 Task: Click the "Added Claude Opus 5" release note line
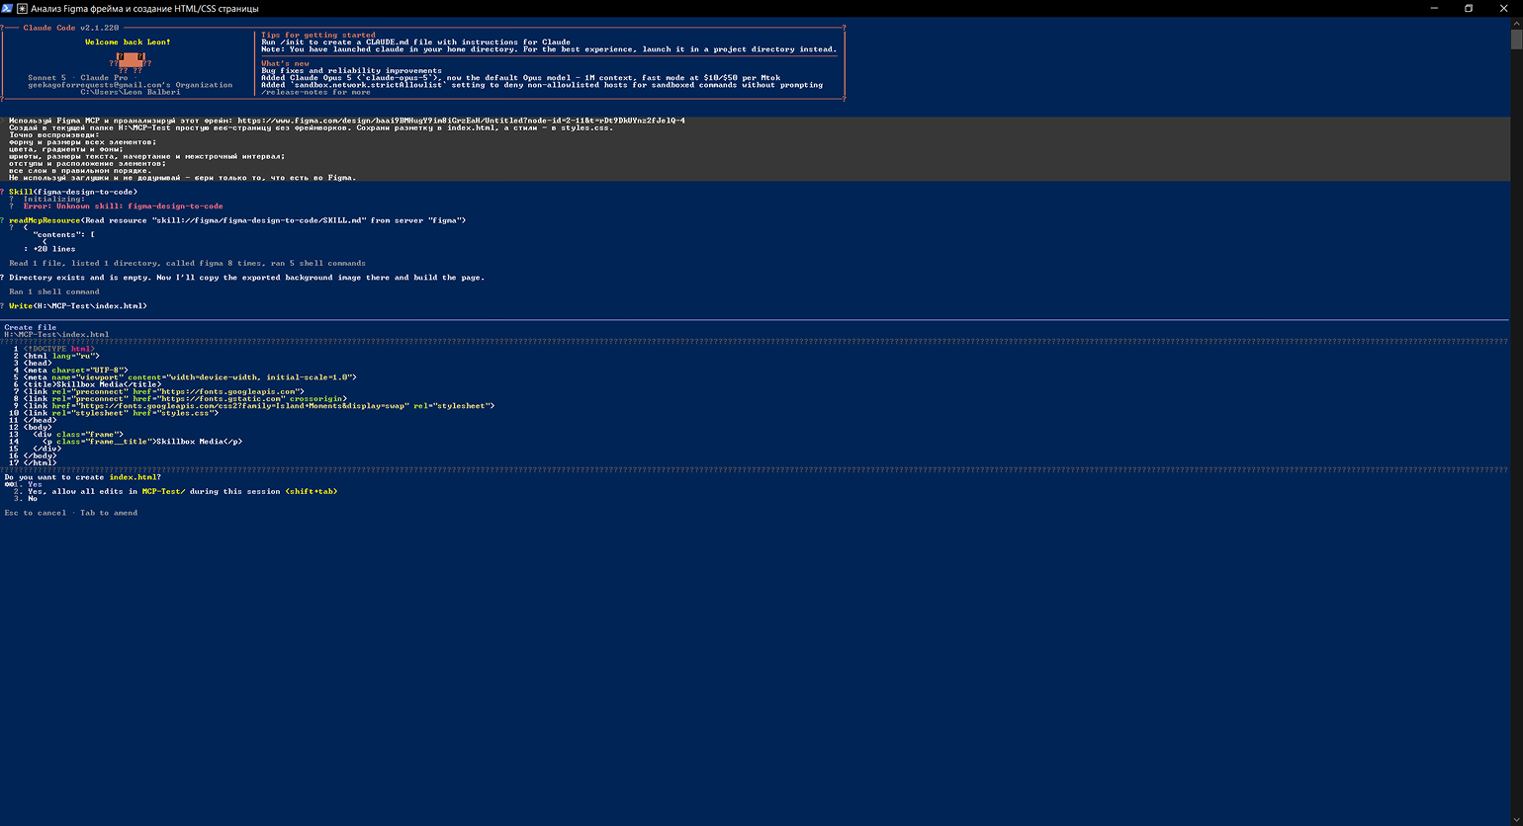520,78
